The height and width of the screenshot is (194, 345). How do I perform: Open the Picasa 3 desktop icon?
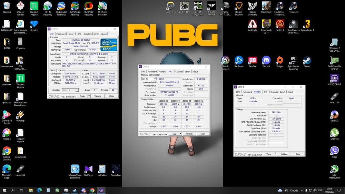[x=7, y=134]
